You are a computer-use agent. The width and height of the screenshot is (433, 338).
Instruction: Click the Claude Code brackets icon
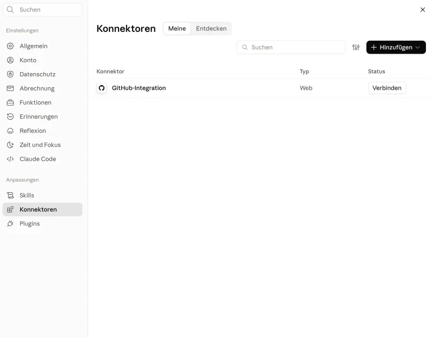pos(10,159)
